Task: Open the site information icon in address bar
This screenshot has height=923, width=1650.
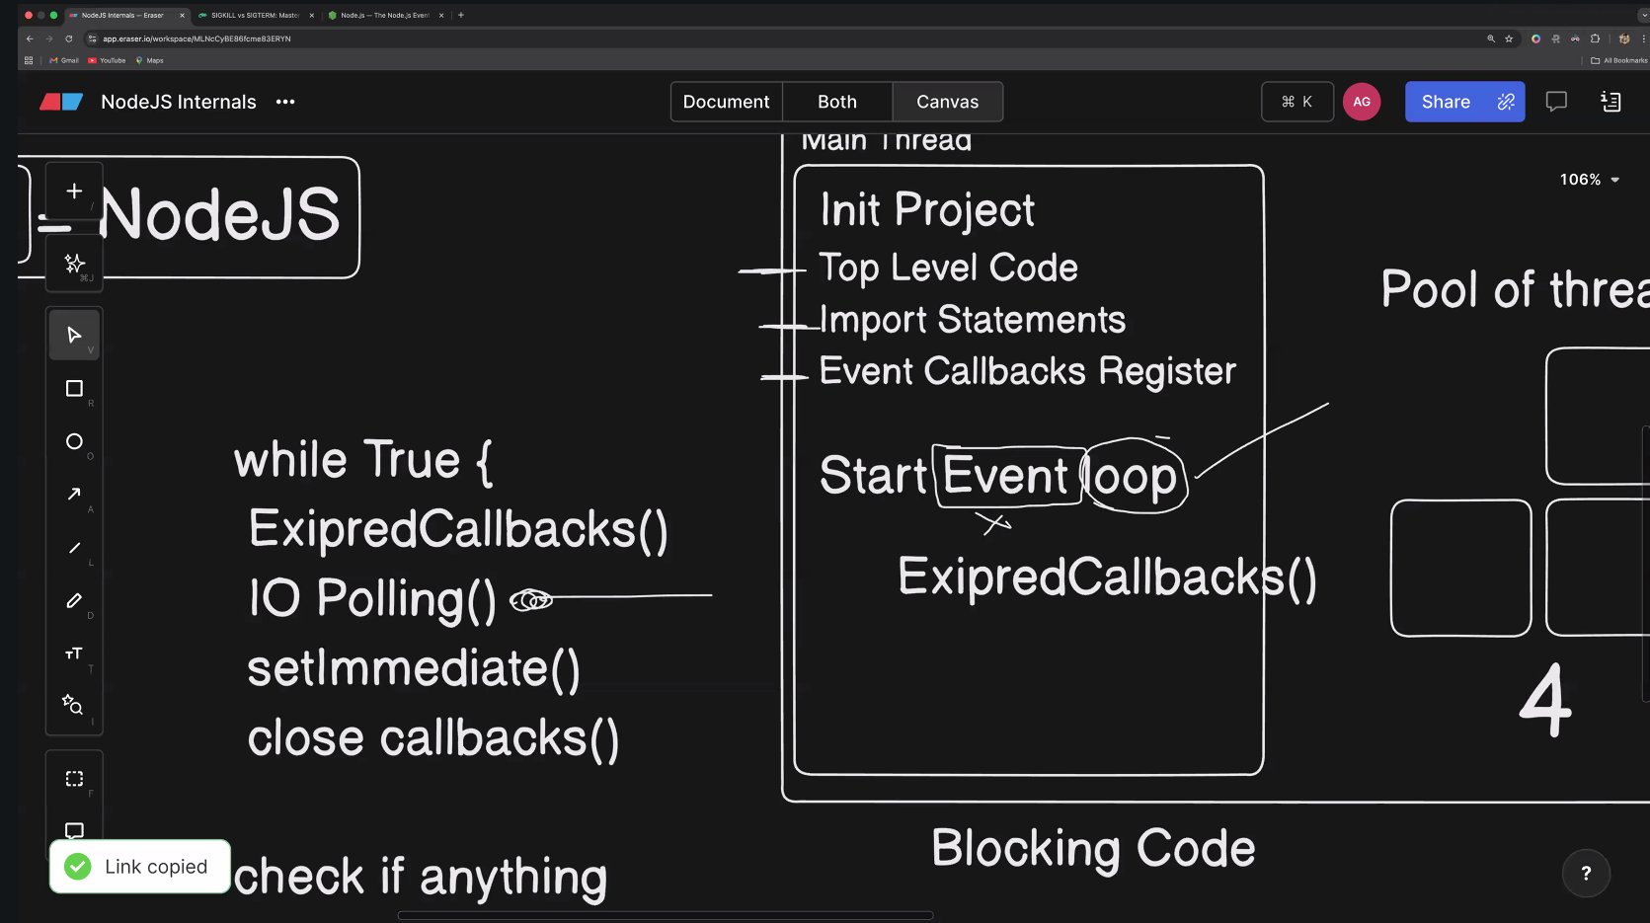Action: (x=92, y=38)
